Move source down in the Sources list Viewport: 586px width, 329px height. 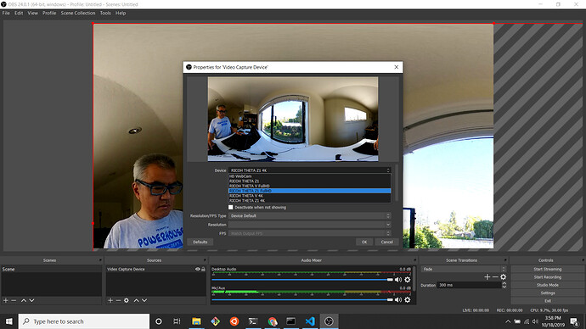pos(144,300)
